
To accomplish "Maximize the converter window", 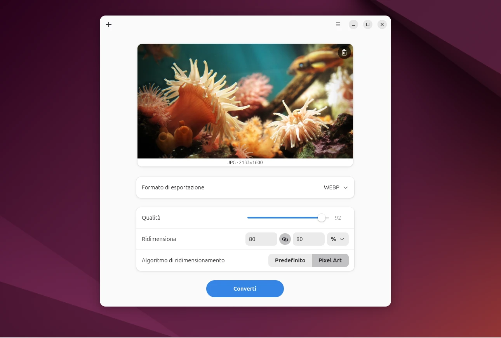I will (368, 24).
